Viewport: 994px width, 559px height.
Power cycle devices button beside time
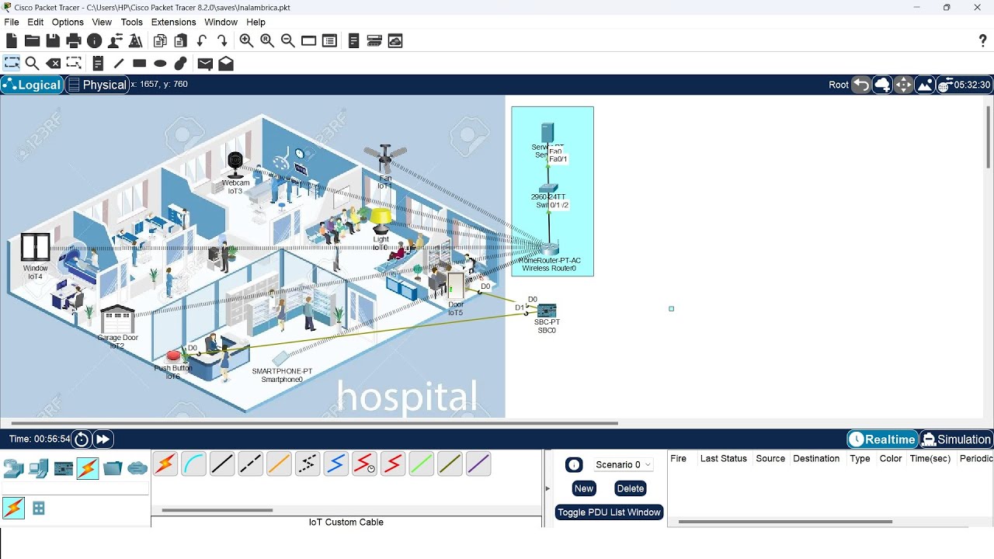(82, 439)
